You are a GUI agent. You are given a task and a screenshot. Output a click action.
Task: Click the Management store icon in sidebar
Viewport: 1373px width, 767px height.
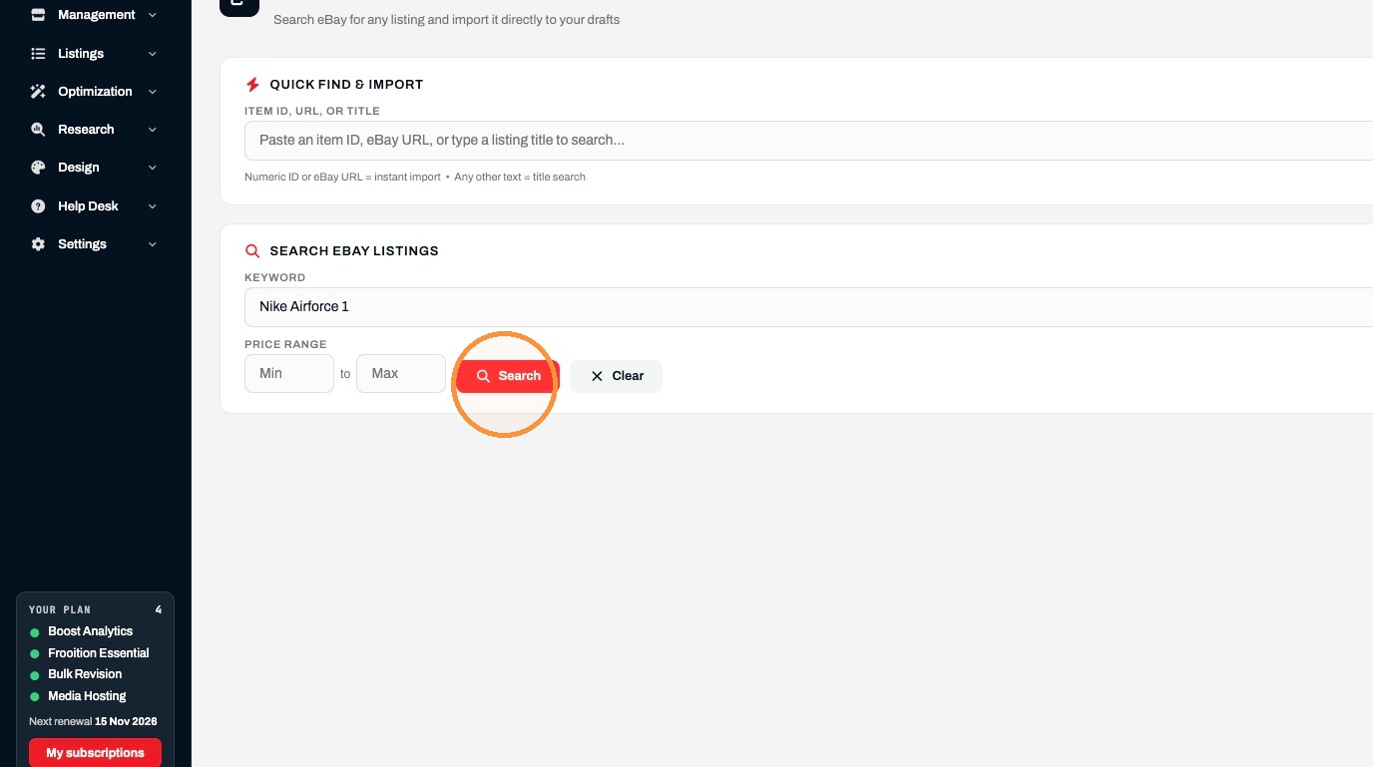[38, 15]
